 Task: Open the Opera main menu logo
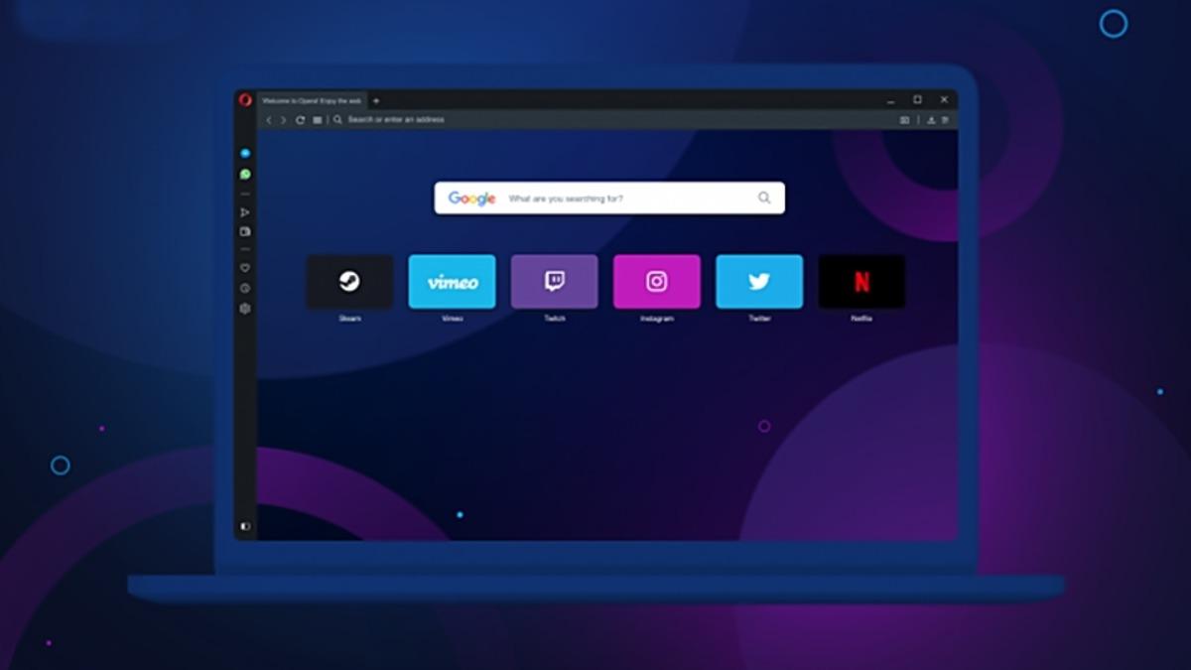pos(245,99)
